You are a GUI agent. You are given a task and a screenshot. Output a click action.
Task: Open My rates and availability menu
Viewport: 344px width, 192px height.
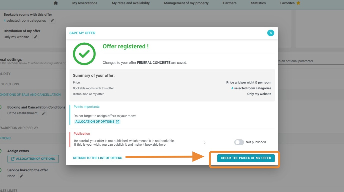(x=131, y=3)
